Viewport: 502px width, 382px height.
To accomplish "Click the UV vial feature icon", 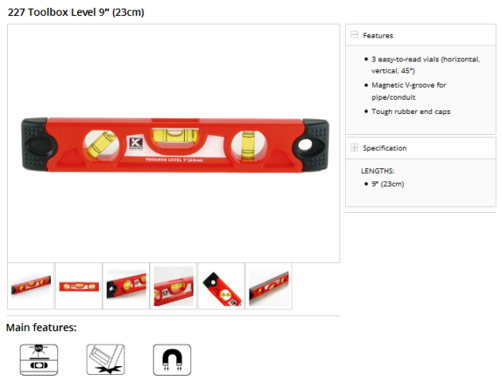I will 39,360.
